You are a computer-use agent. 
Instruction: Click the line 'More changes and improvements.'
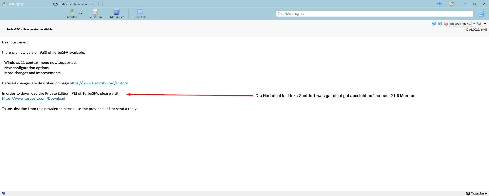tap(32, 73)
